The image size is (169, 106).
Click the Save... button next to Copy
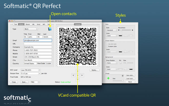(x=24, y=82)
